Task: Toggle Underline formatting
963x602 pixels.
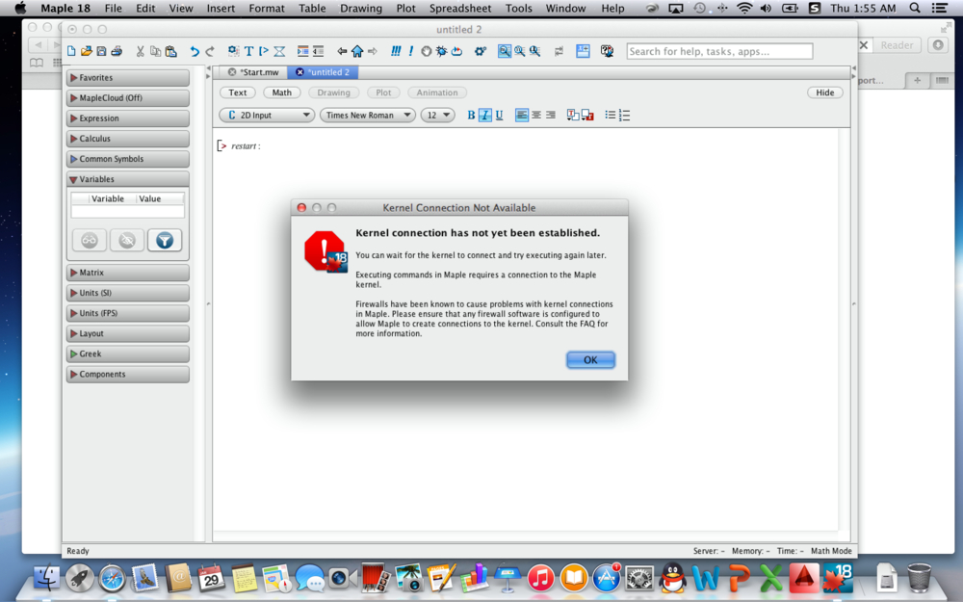Action: click(499, 116)
